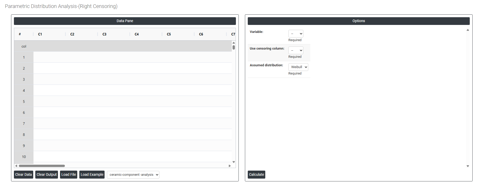Select the C1 column header
Screen dimensions: 478x185
tap(40, 34)
